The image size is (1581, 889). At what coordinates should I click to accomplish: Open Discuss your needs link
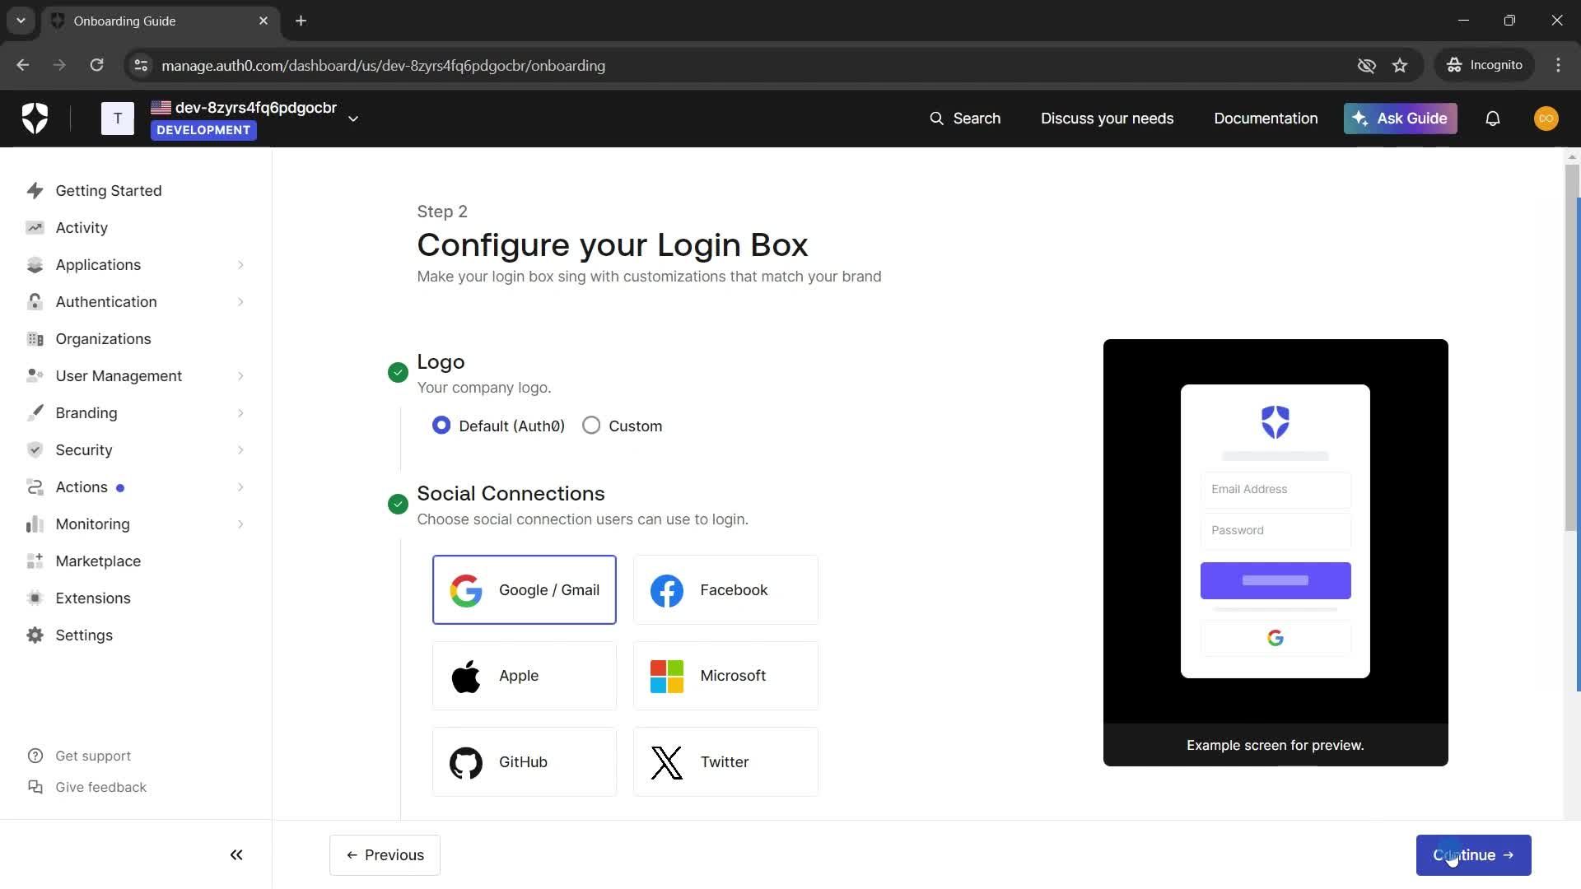(x=1107, y=119)
